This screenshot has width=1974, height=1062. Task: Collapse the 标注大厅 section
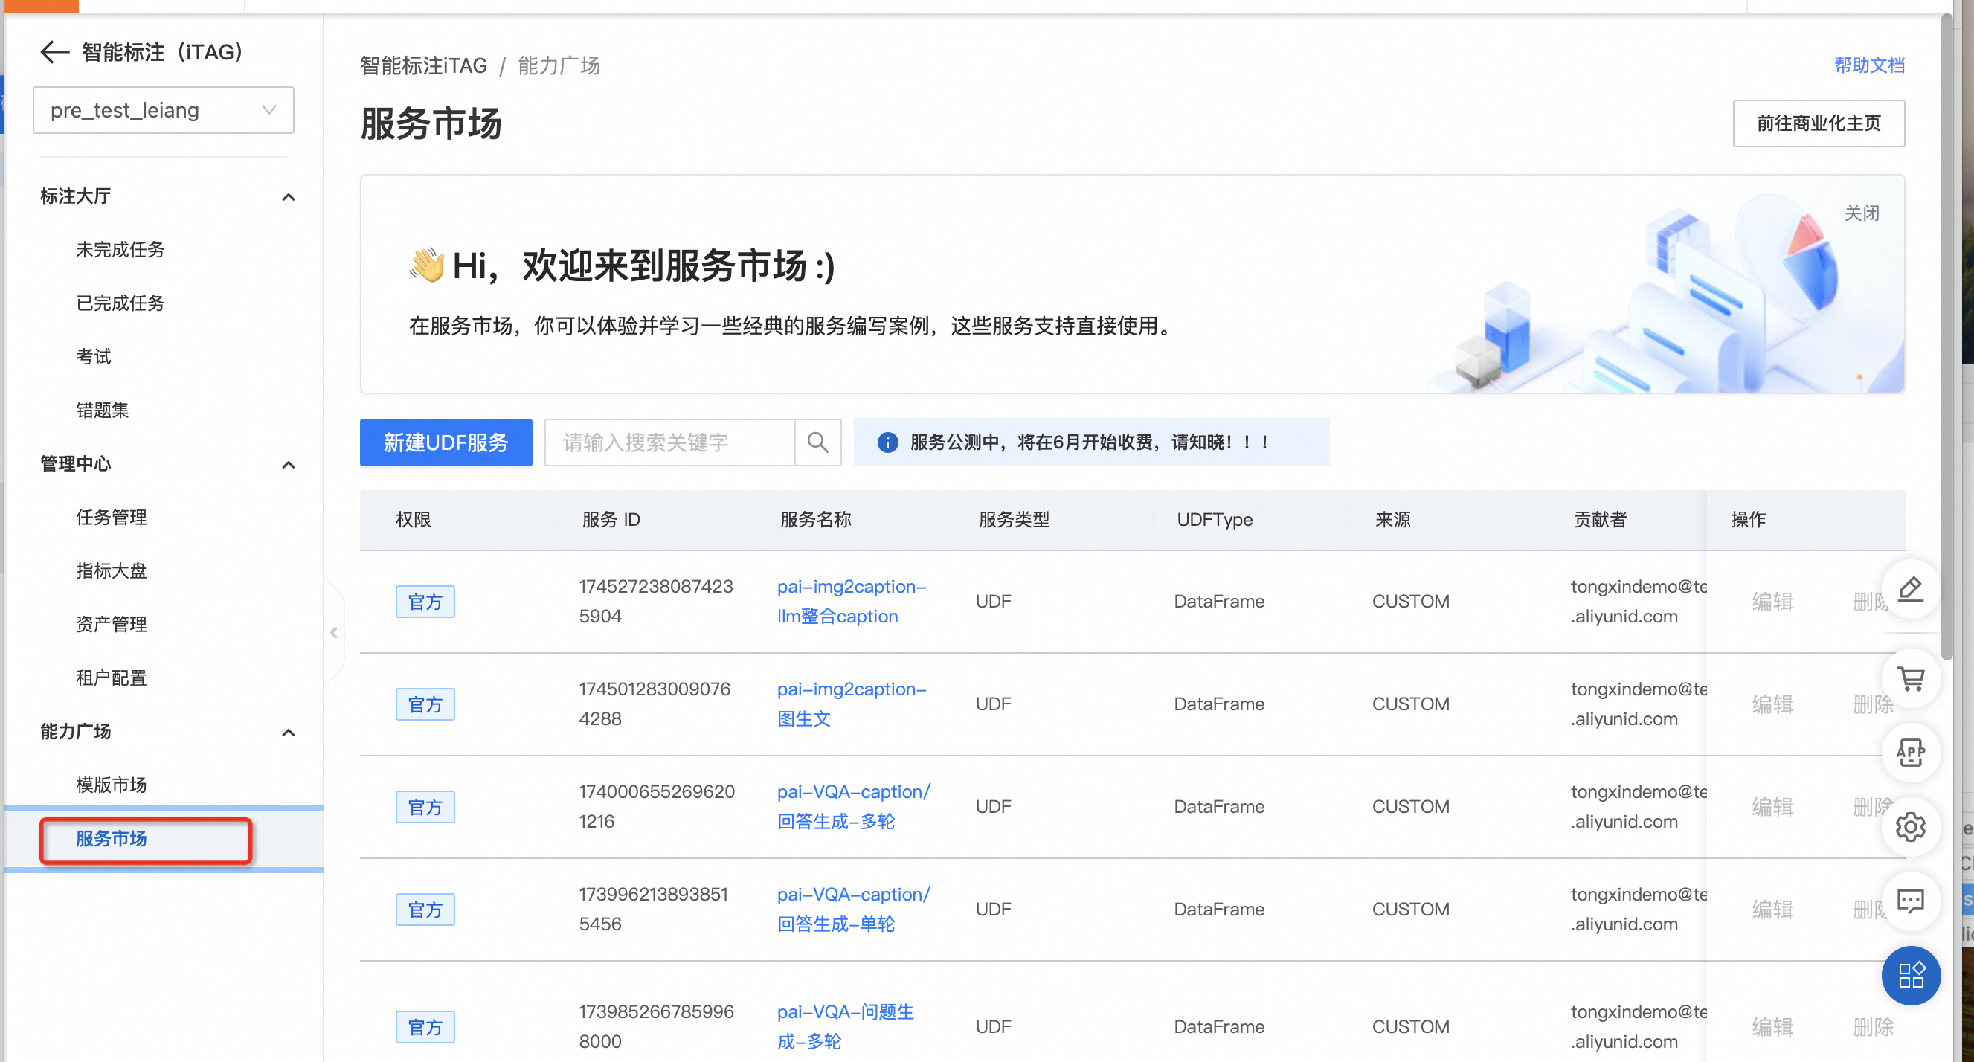point(288,197)
